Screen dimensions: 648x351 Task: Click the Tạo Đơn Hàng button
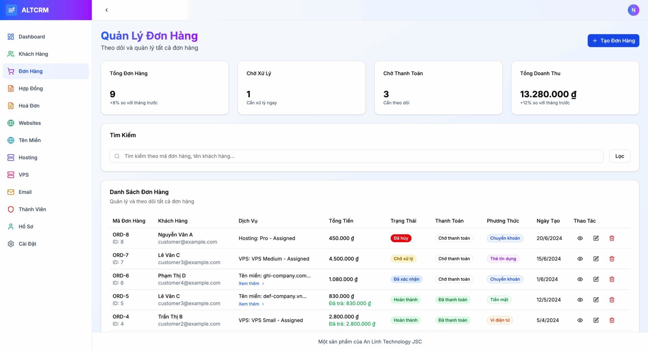pyautogui.click(x=613, y=40)
